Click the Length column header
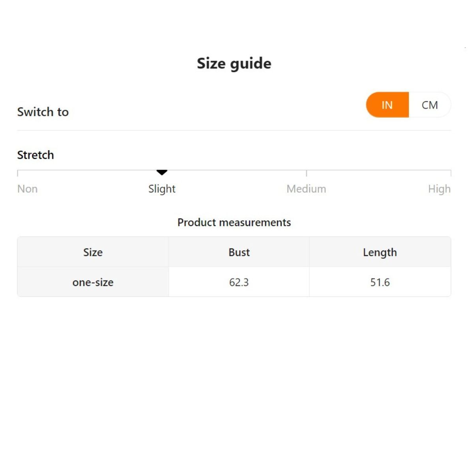The image size is (474, 474). (380, 252)
